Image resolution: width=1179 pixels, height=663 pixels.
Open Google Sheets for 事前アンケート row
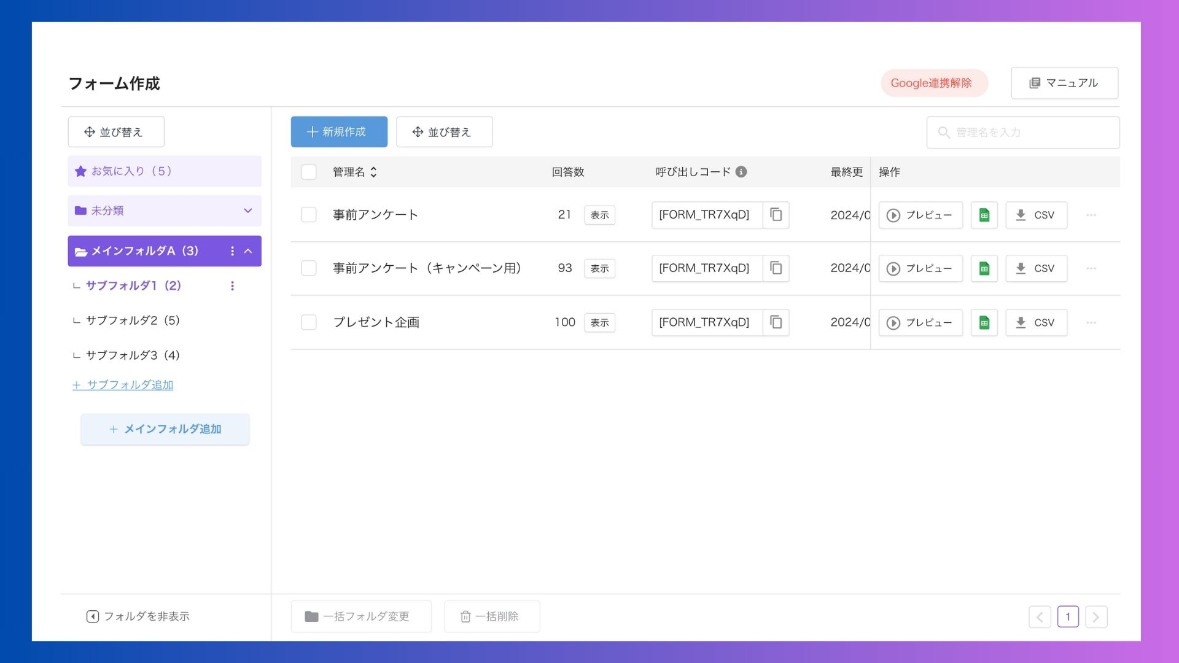[984, 215]
